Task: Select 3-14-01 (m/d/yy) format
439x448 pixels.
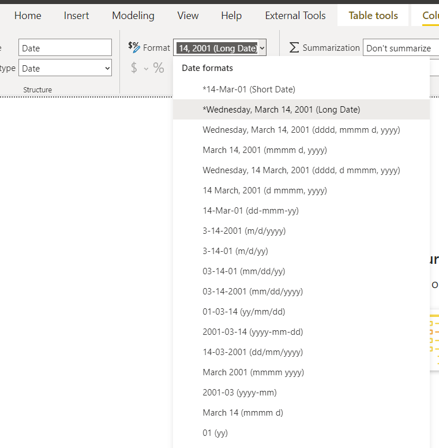Action: (x=302, y=251)
